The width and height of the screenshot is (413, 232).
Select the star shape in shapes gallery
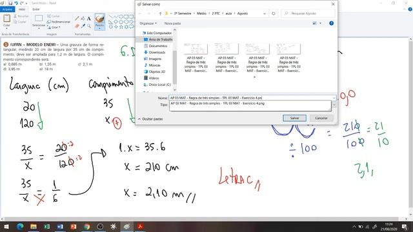tap(121, 26)
